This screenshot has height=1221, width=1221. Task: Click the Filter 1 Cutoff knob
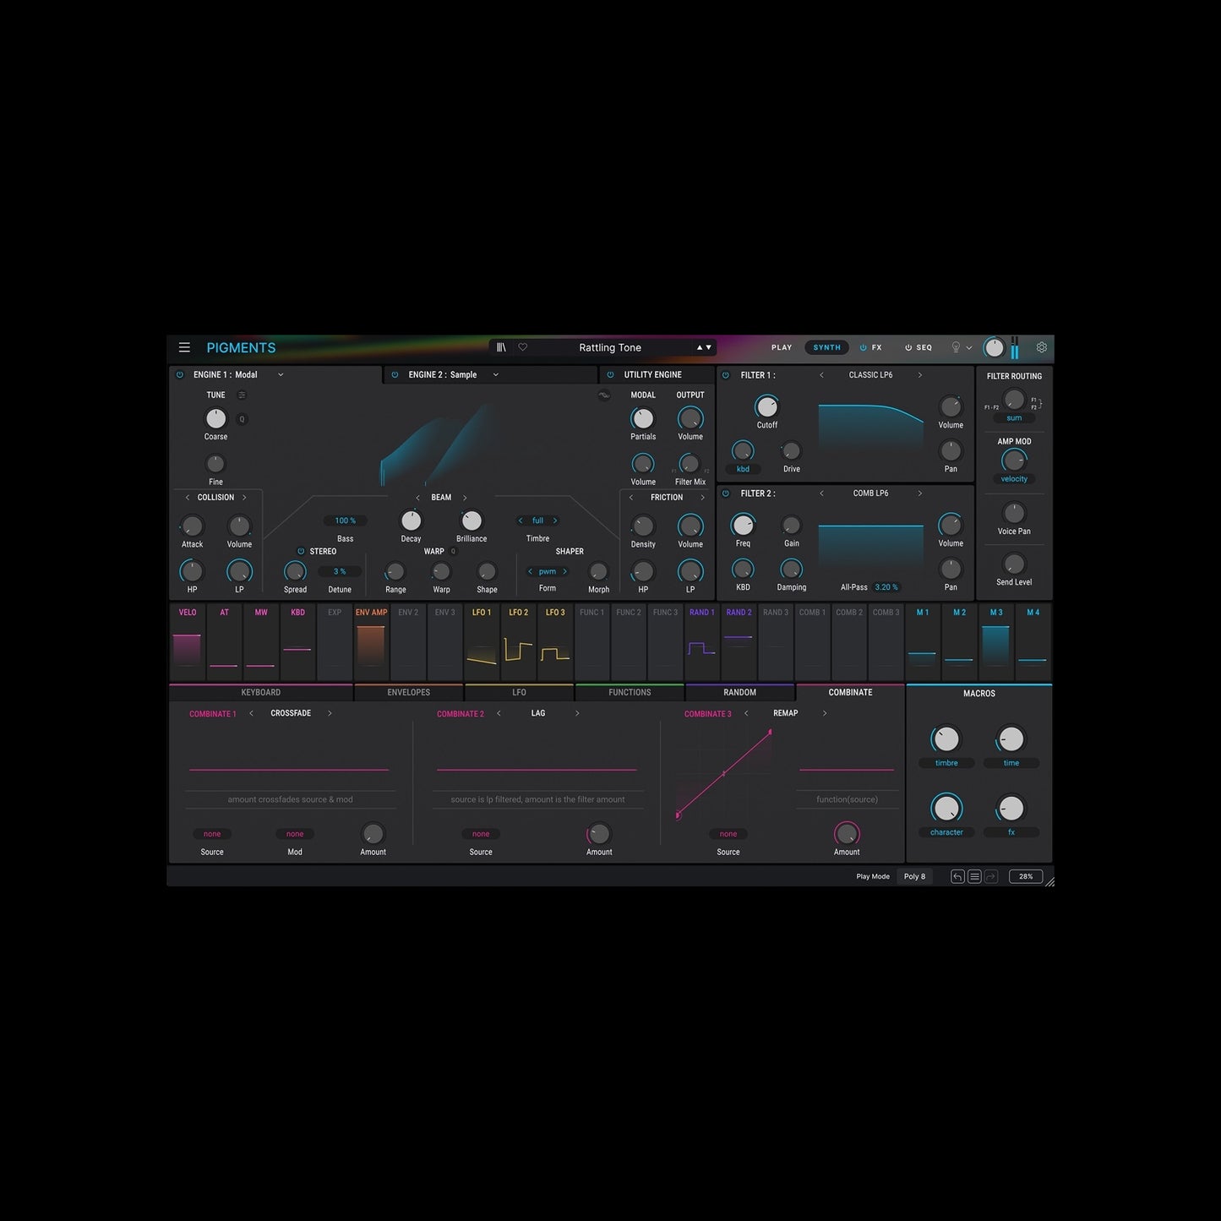766,406
